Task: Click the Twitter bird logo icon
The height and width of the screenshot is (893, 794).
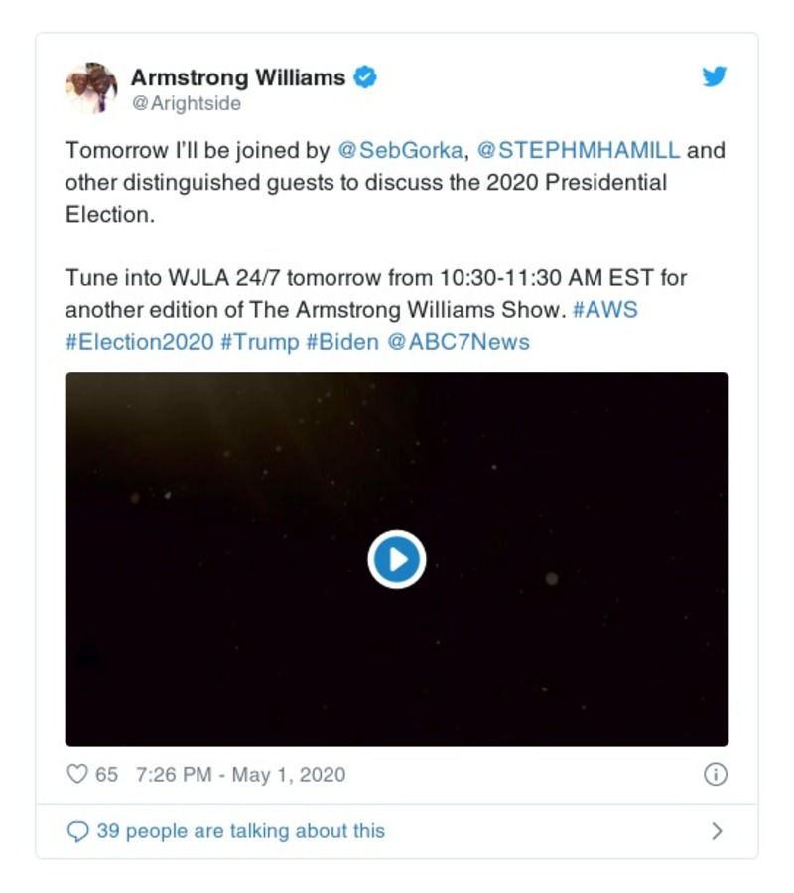Action: point(714,76)
